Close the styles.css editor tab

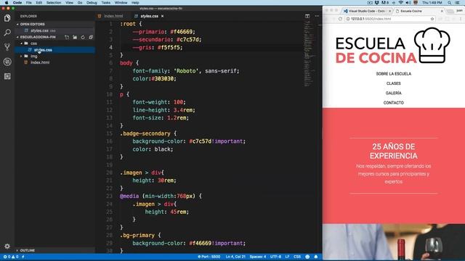coord(162,16)
